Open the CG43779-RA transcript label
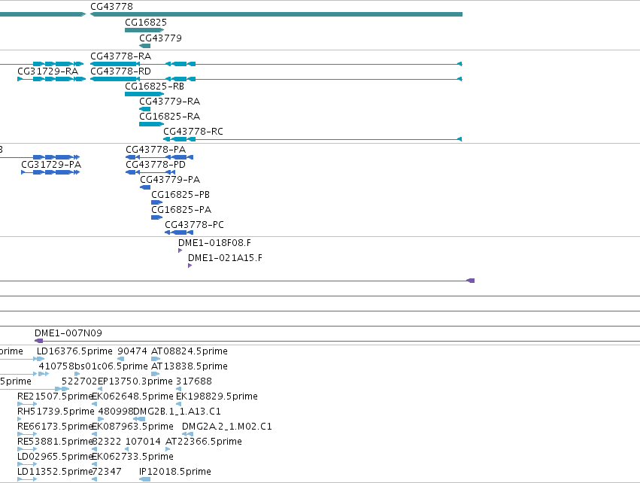Screen dimensions: 640x483 pyautogui.click(x=170, y=102)
